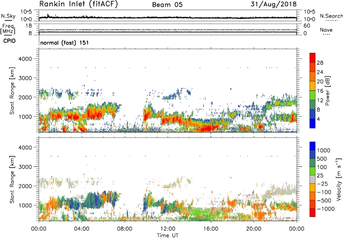The width and height of the screenshot is (343, 238).
Task: Click the 'Time UT' axis title
Action: [x=168, y=235]
